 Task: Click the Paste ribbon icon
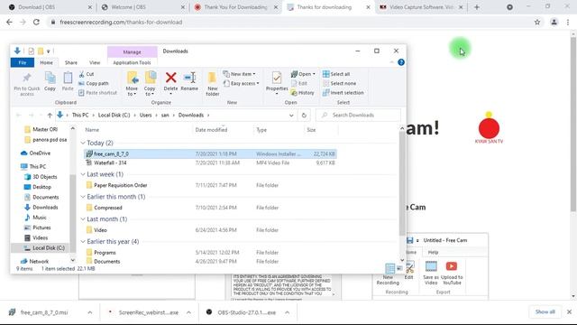pos(68,81)
